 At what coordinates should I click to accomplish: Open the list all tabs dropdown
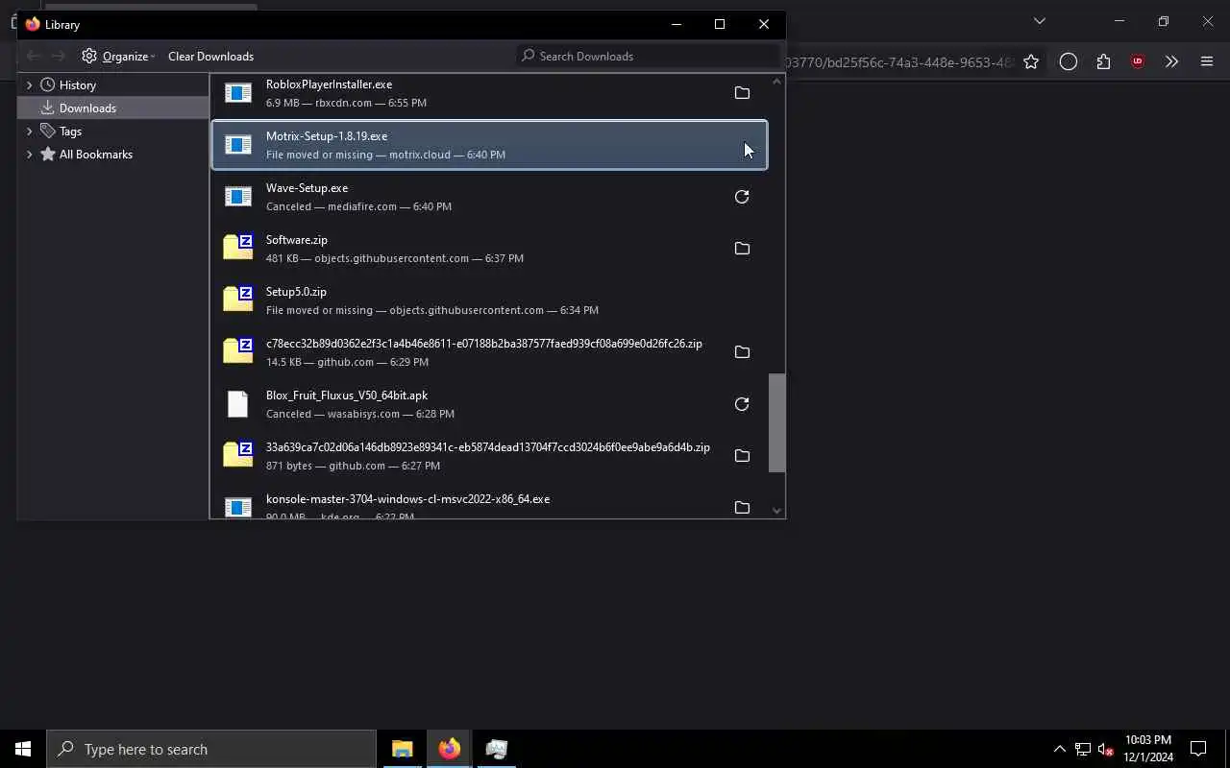pos(1039,21)
